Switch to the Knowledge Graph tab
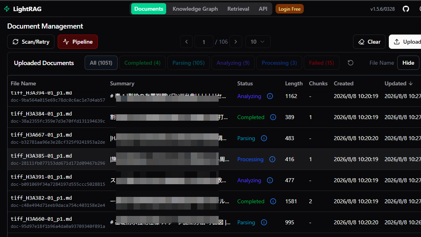This screenshot has width=421, height=237. click(x=195, y=9)
